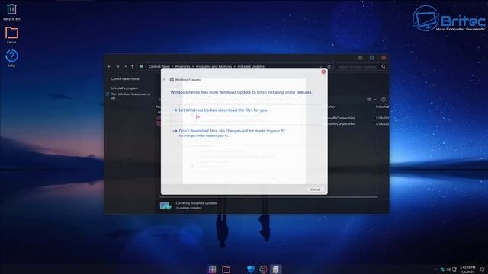This screenshot has width=488, height=274.
Task: Open the view options dropdown arrow
Action: [x=375, y=100]
